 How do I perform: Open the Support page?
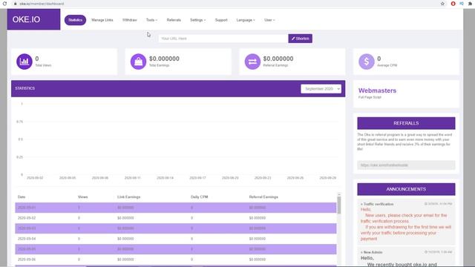221,20
